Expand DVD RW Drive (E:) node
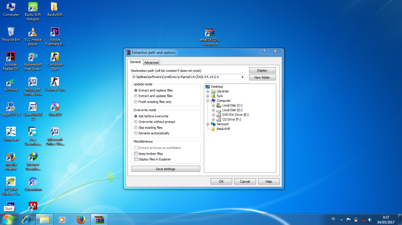Image resolution: width=402 pixels, height=225 pixels. (214, 115)
